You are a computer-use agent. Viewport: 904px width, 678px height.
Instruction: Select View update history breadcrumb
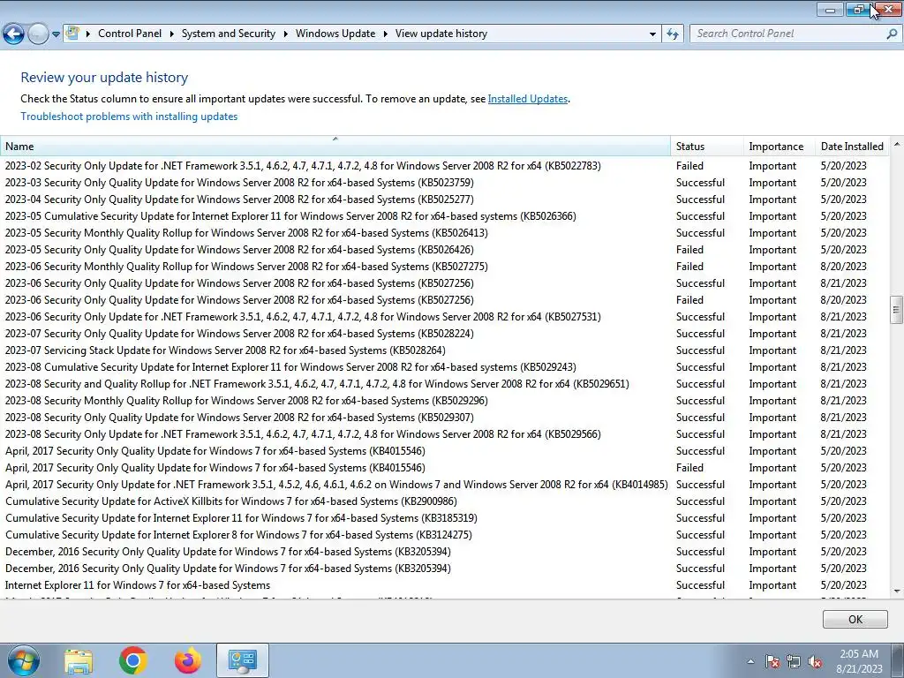441,34
